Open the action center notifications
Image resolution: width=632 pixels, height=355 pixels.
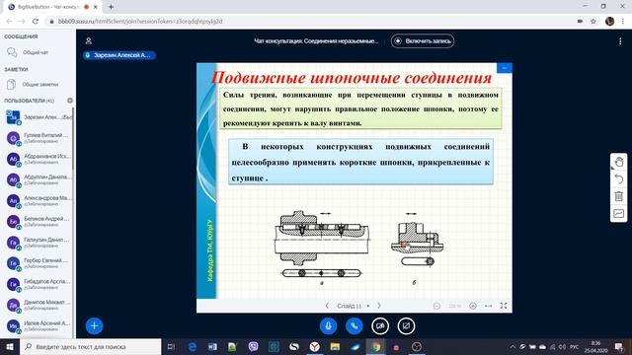pos(619,346)
